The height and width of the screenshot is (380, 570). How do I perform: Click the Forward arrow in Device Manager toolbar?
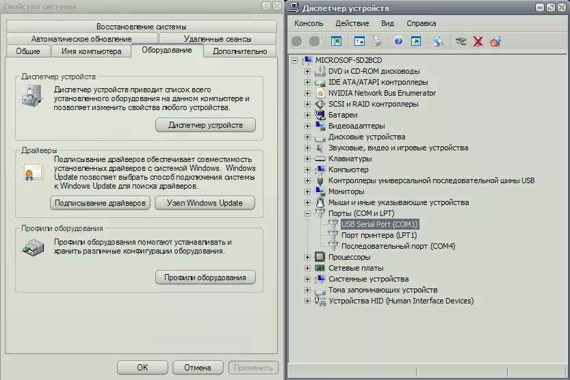(315, 42)
